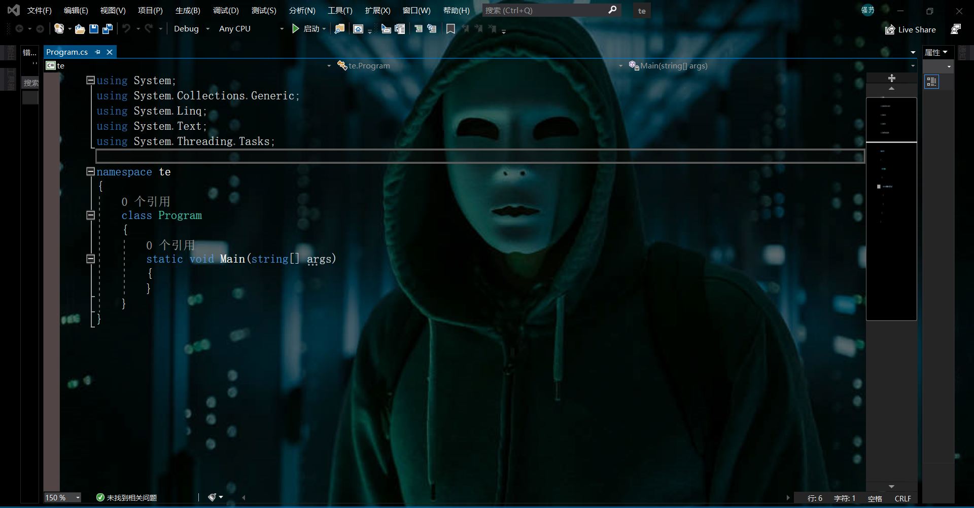The image size is (974, 508).
Task: Pin the Program.cs tab
Action: (x=97, y=52)
